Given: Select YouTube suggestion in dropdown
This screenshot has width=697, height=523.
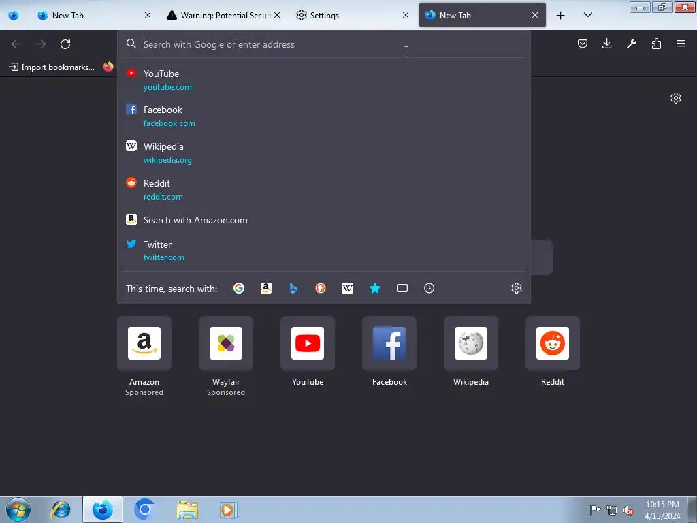Looking at the screenshot, I should click(x=323, y=80).
